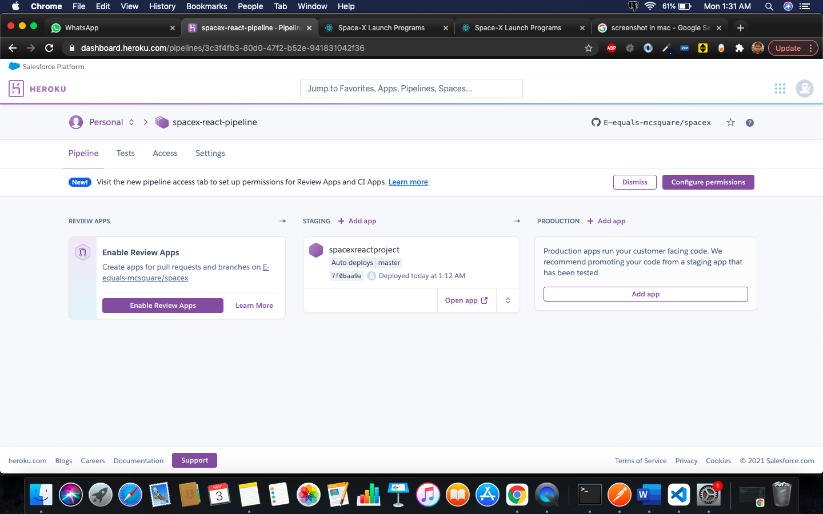Image resolution: width=823 pixels, height=514 pixels.
Task: Expand the Personal account switcher
Action: [x=131, y=122]
